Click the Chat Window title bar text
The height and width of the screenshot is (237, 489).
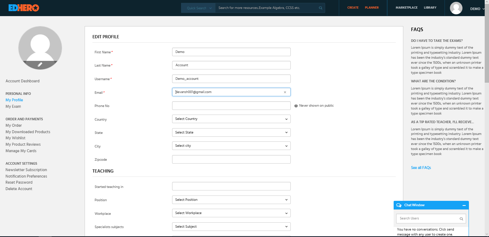(x=414, y=205)
